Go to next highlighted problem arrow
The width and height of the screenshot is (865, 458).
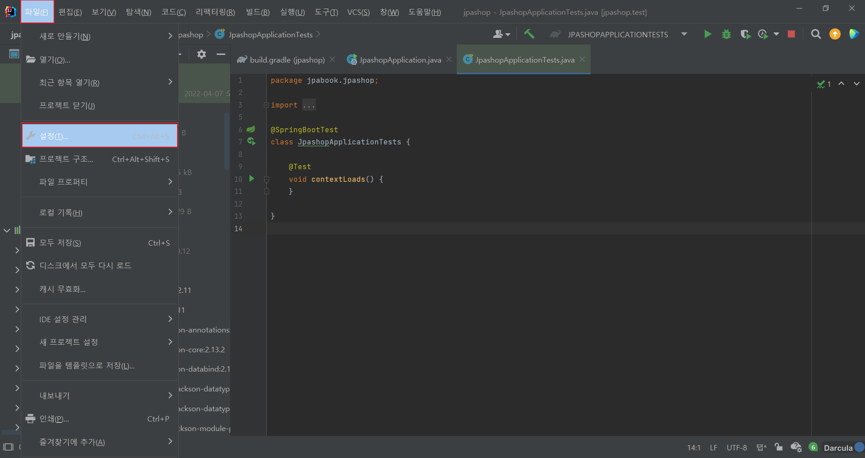click(856, 84)
